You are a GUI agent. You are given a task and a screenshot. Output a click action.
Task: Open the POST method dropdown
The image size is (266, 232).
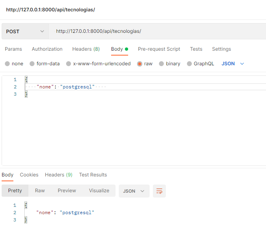[x=25, y=31]
